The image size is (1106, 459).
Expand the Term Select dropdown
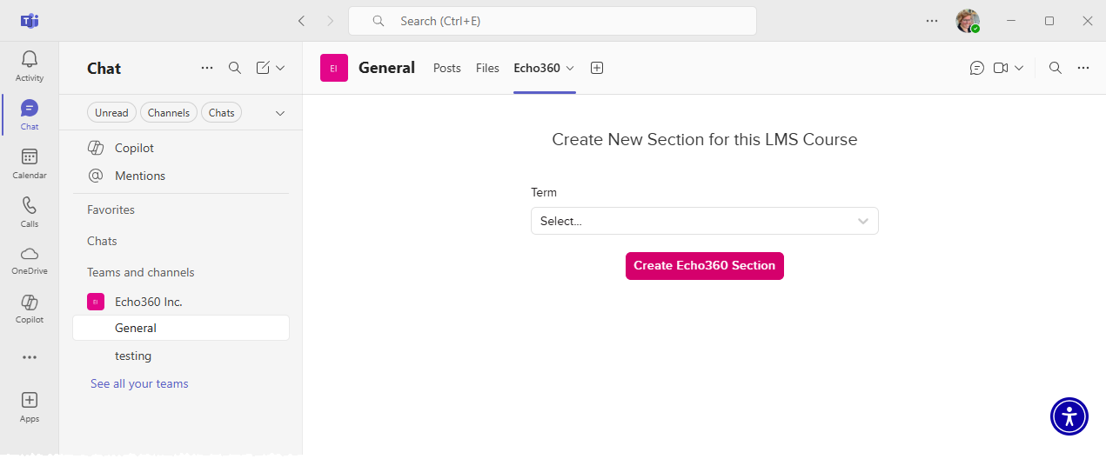click(704, 221)
